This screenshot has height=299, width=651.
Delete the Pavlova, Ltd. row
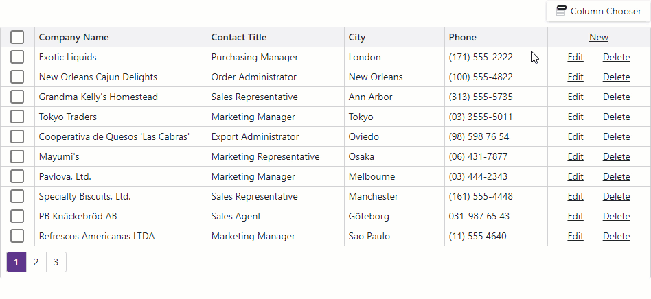[616, 176]
